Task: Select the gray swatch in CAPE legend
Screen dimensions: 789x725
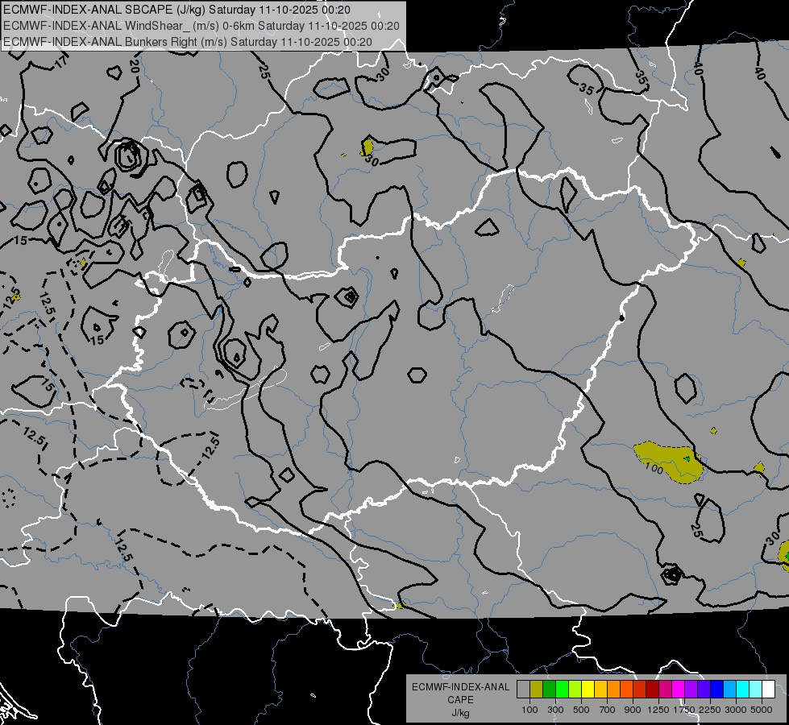Action: click(523, 689)
